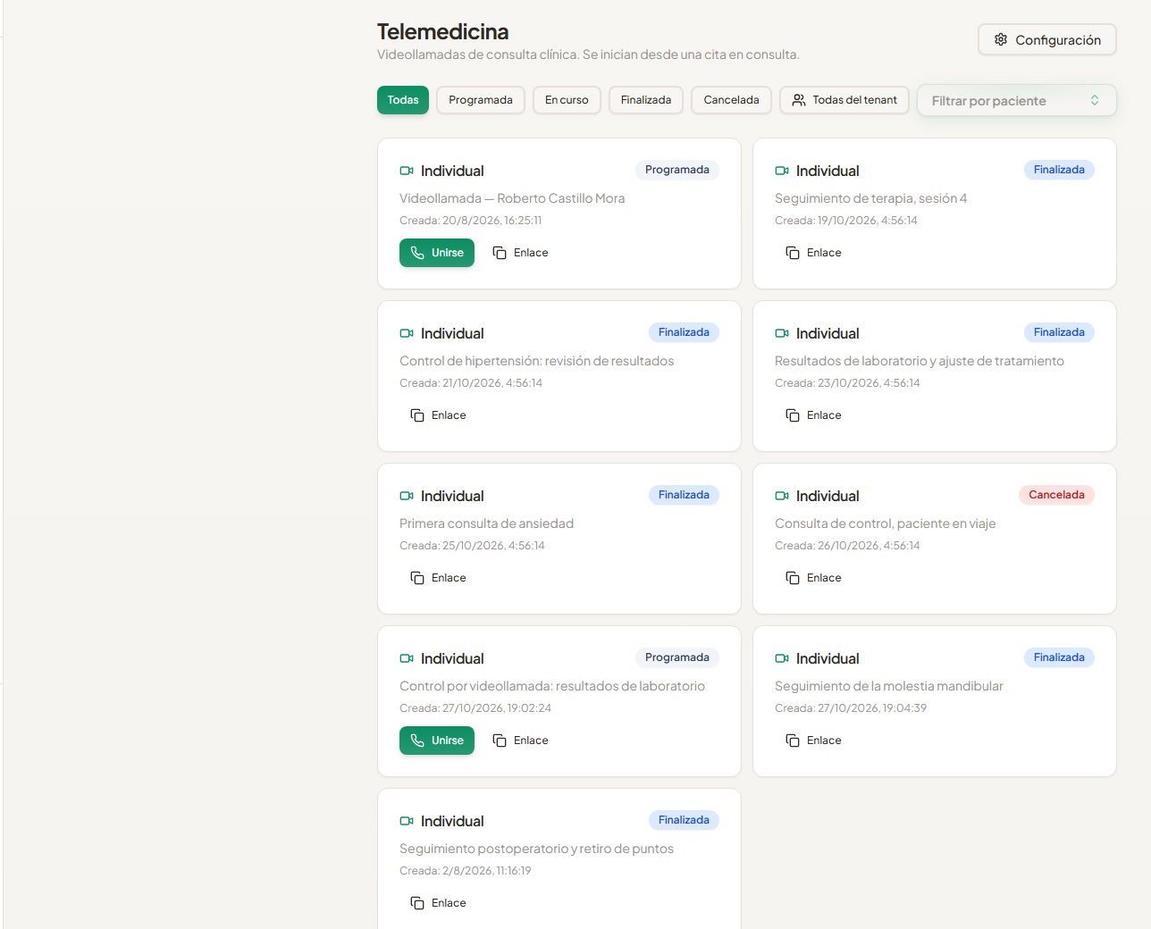Click "Seguimiento de la molestia mandibular" description

pos(888,686)
